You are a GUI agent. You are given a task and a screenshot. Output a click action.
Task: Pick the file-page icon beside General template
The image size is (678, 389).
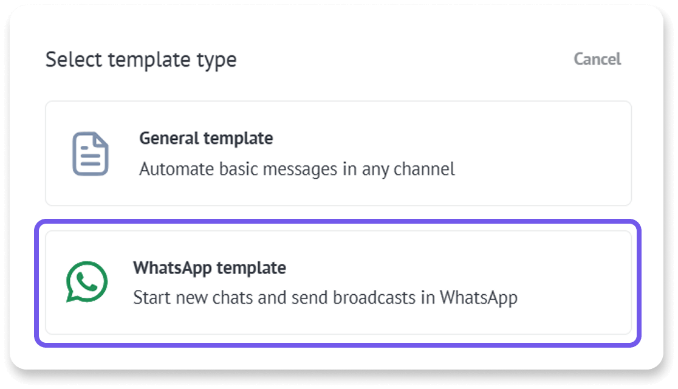90,154
